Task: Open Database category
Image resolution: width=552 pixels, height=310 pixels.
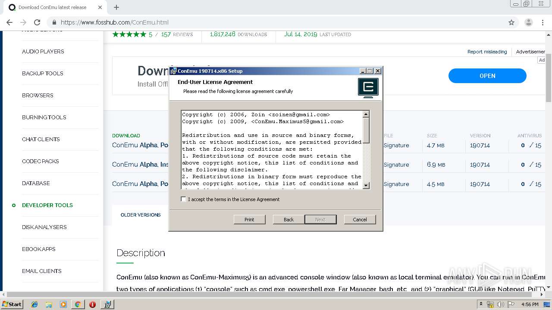Action: [x=36, y=183]
